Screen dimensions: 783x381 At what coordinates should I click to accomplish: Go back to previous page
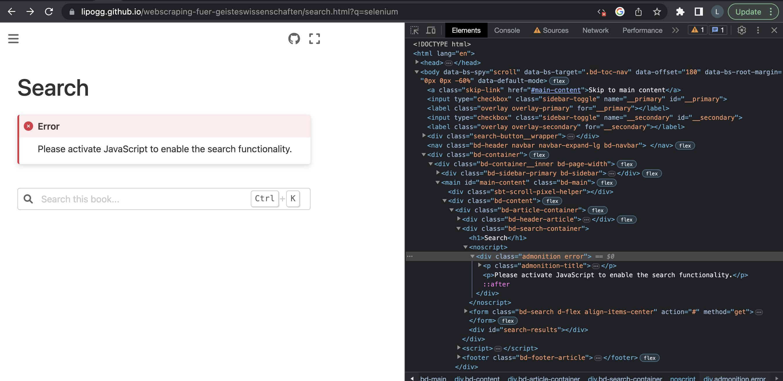[x=12, y=12]
